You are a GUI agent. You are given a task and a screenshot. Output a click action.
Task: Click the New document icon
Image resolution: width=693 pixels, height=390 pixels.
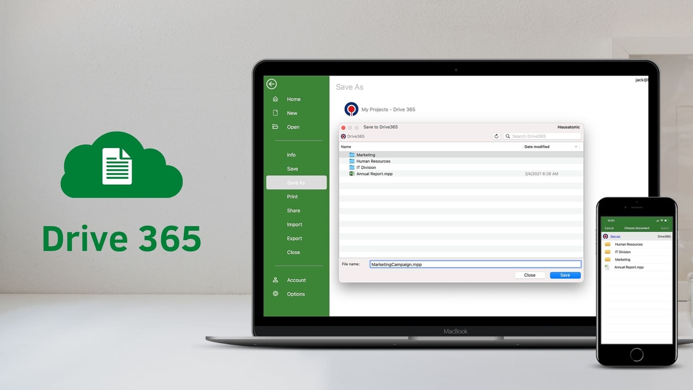click(x=275, y=113)
